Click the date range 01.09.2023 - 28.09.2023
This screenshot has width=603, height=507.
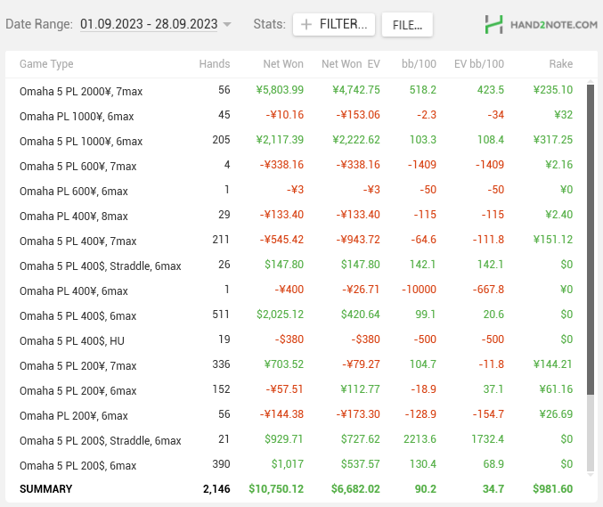click(x=149, y=24)
